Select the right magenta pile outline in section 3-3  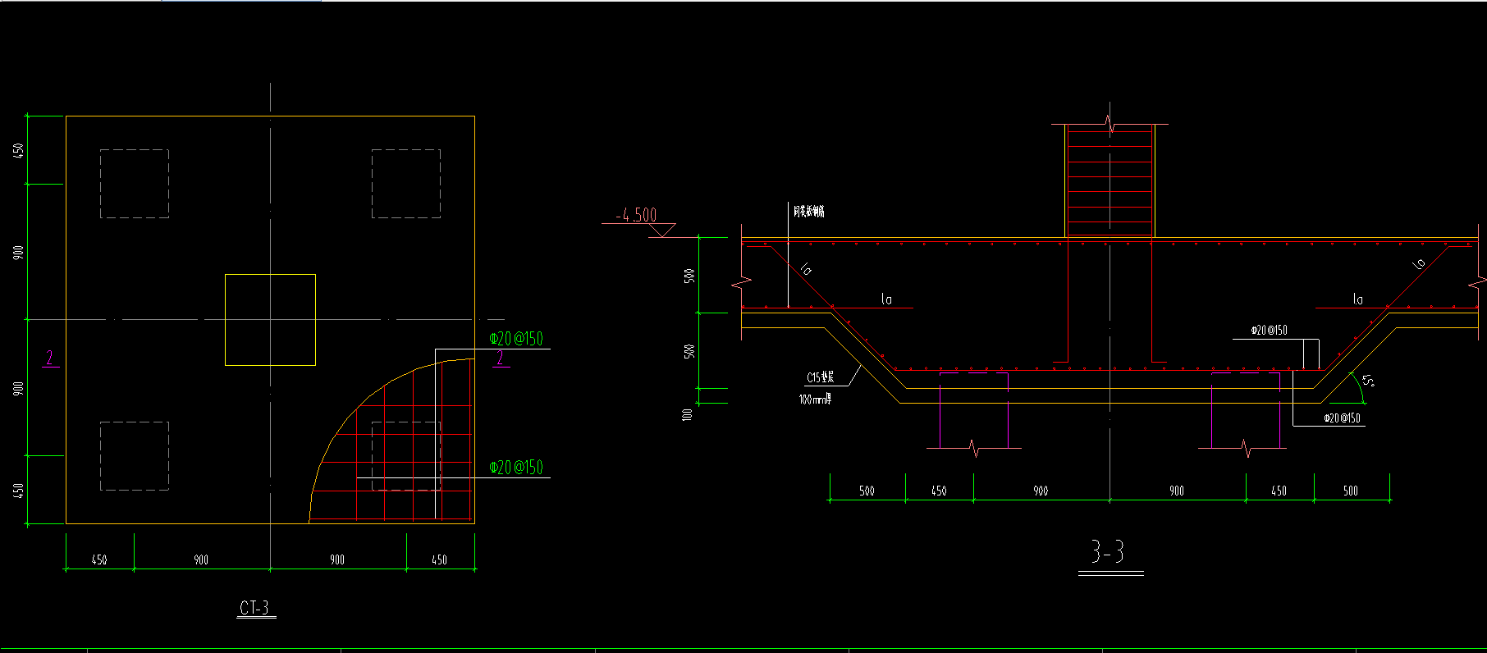[1246, 410]
